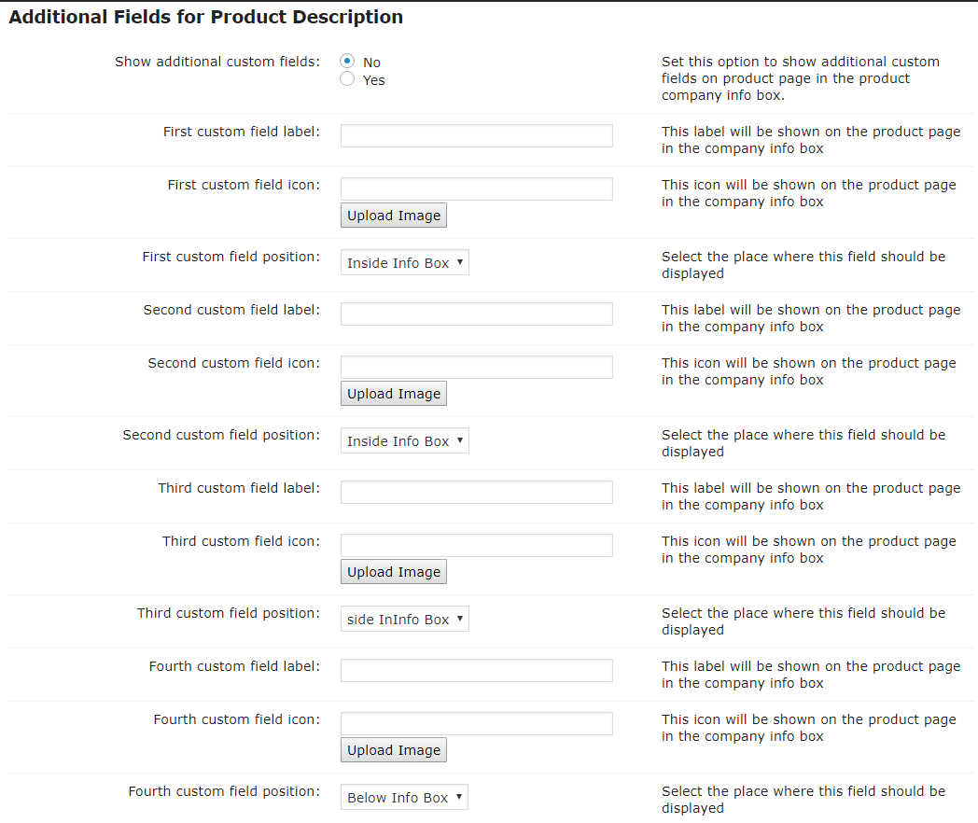
Task: Upload image for second custom field icon
Action: [x=393, y=394]
